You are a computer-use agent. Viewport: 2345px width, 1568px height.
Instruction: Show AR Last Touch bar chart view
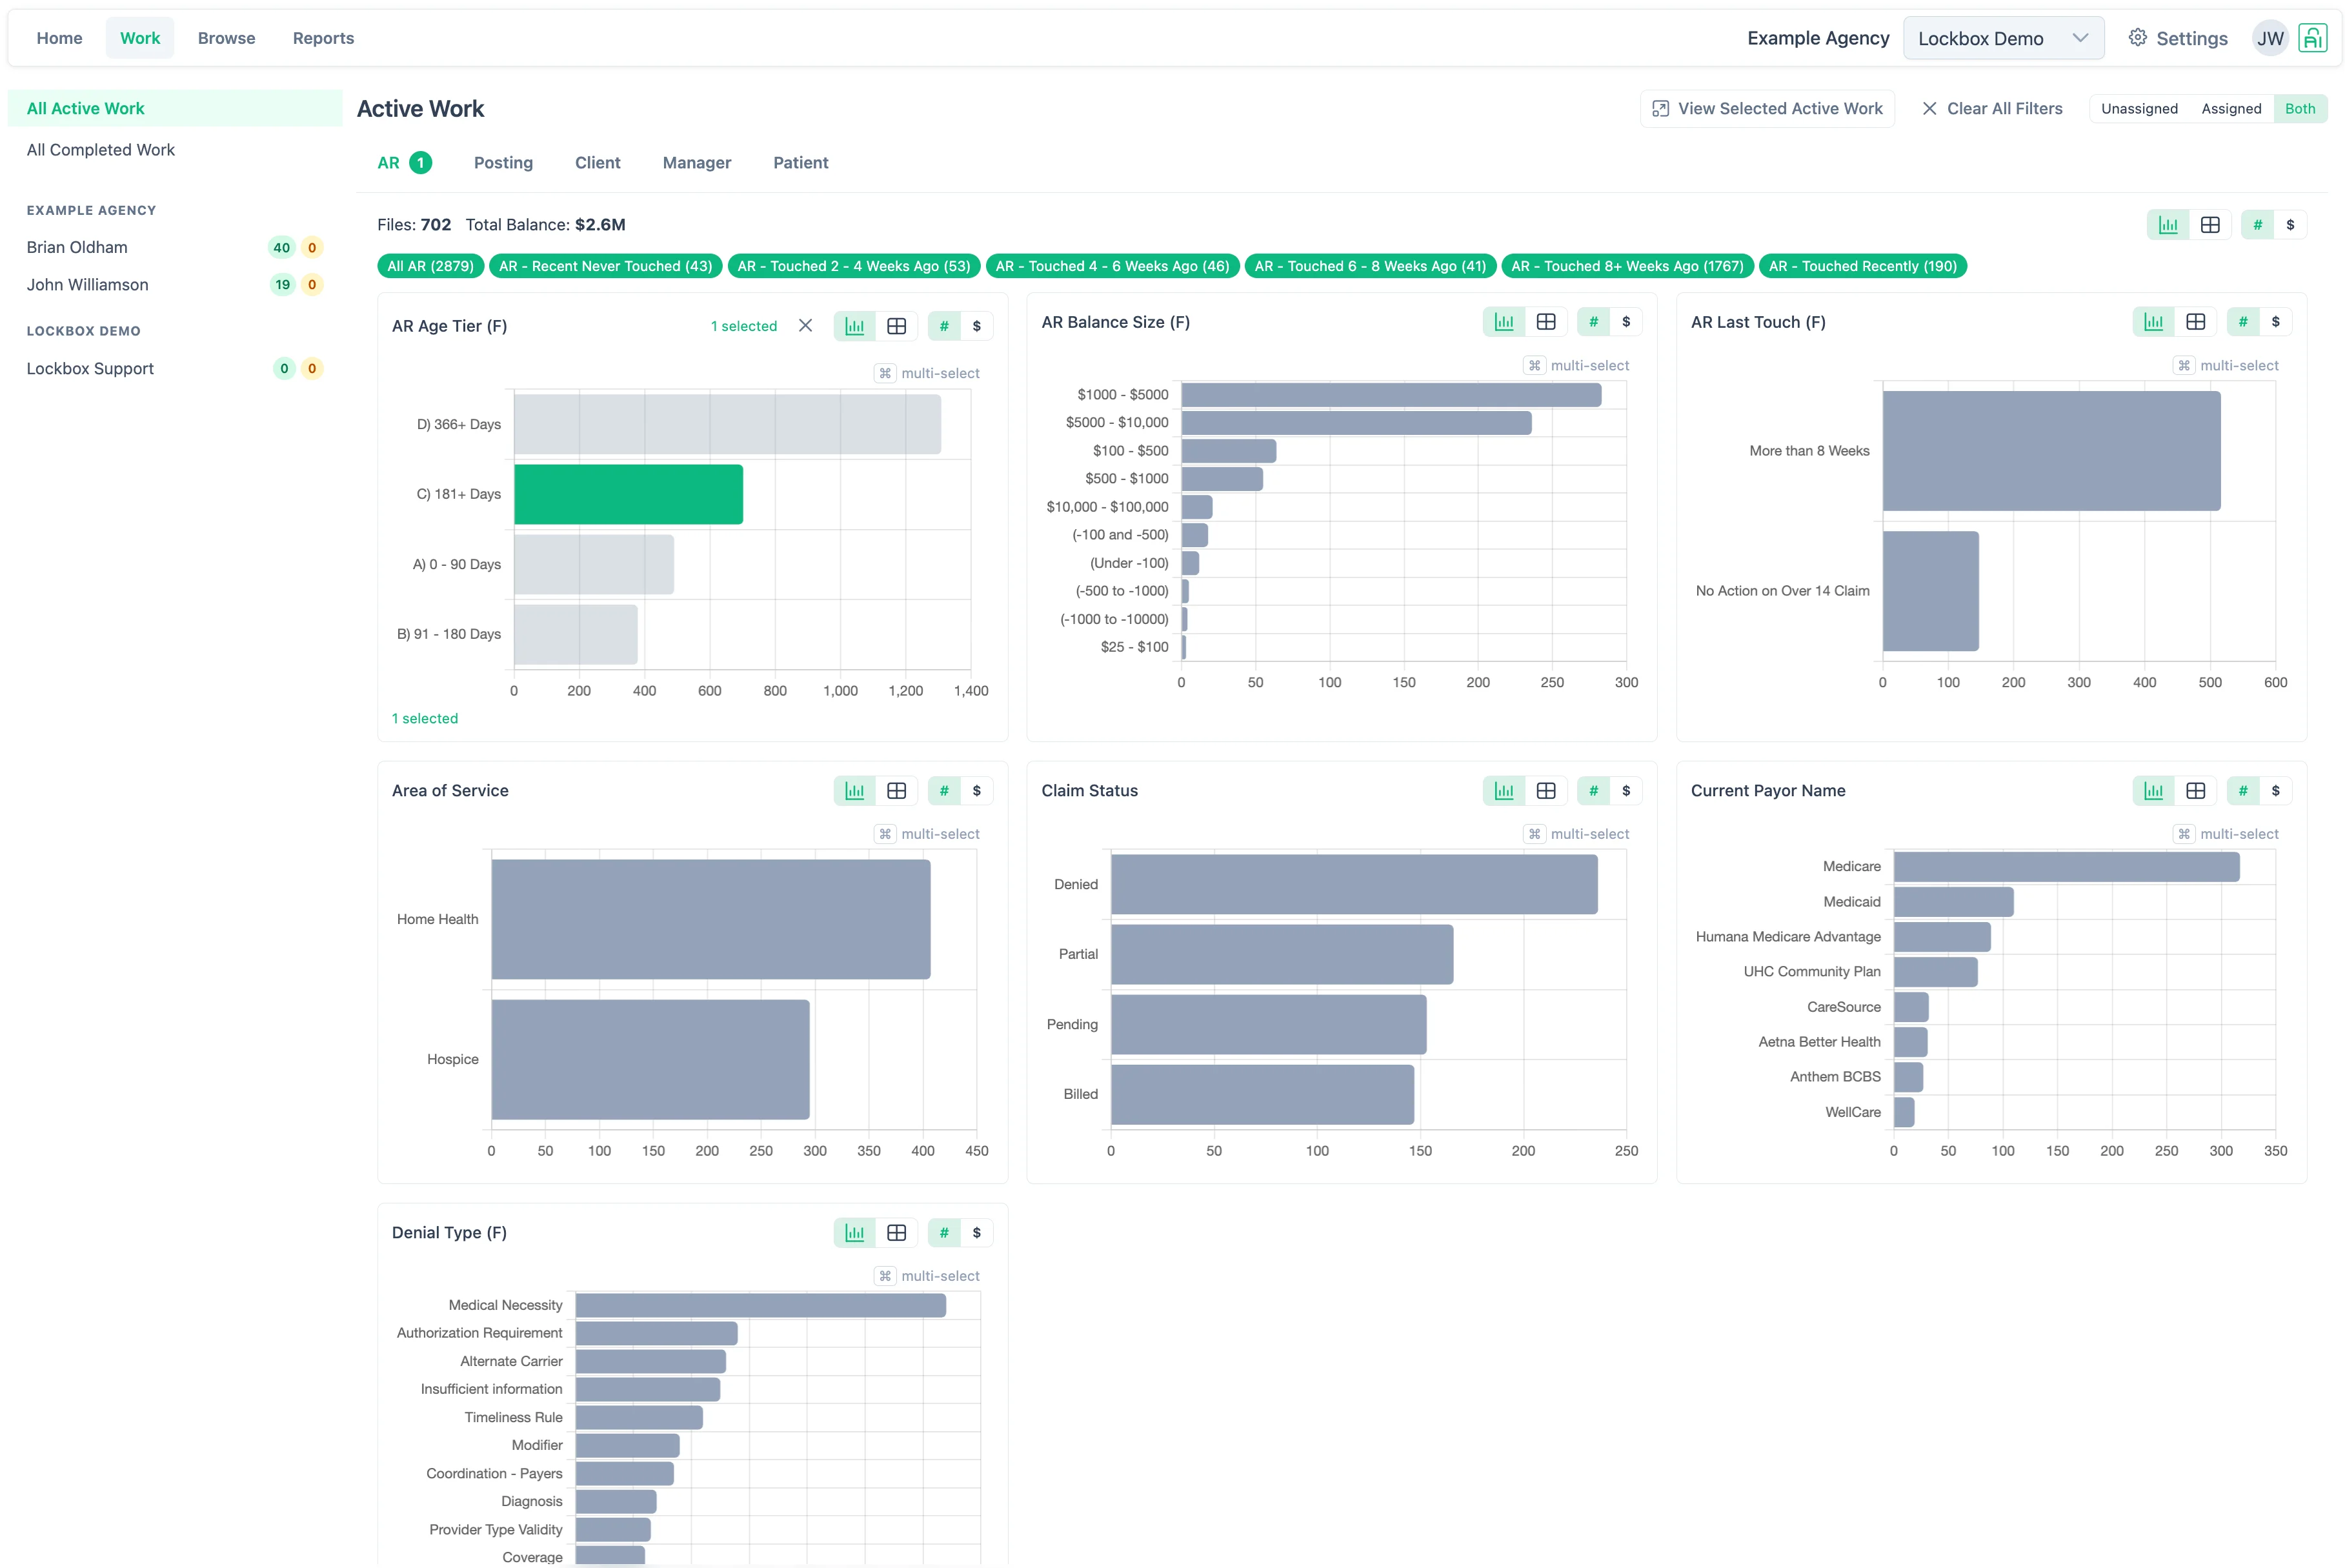[x=2154, y=322]
